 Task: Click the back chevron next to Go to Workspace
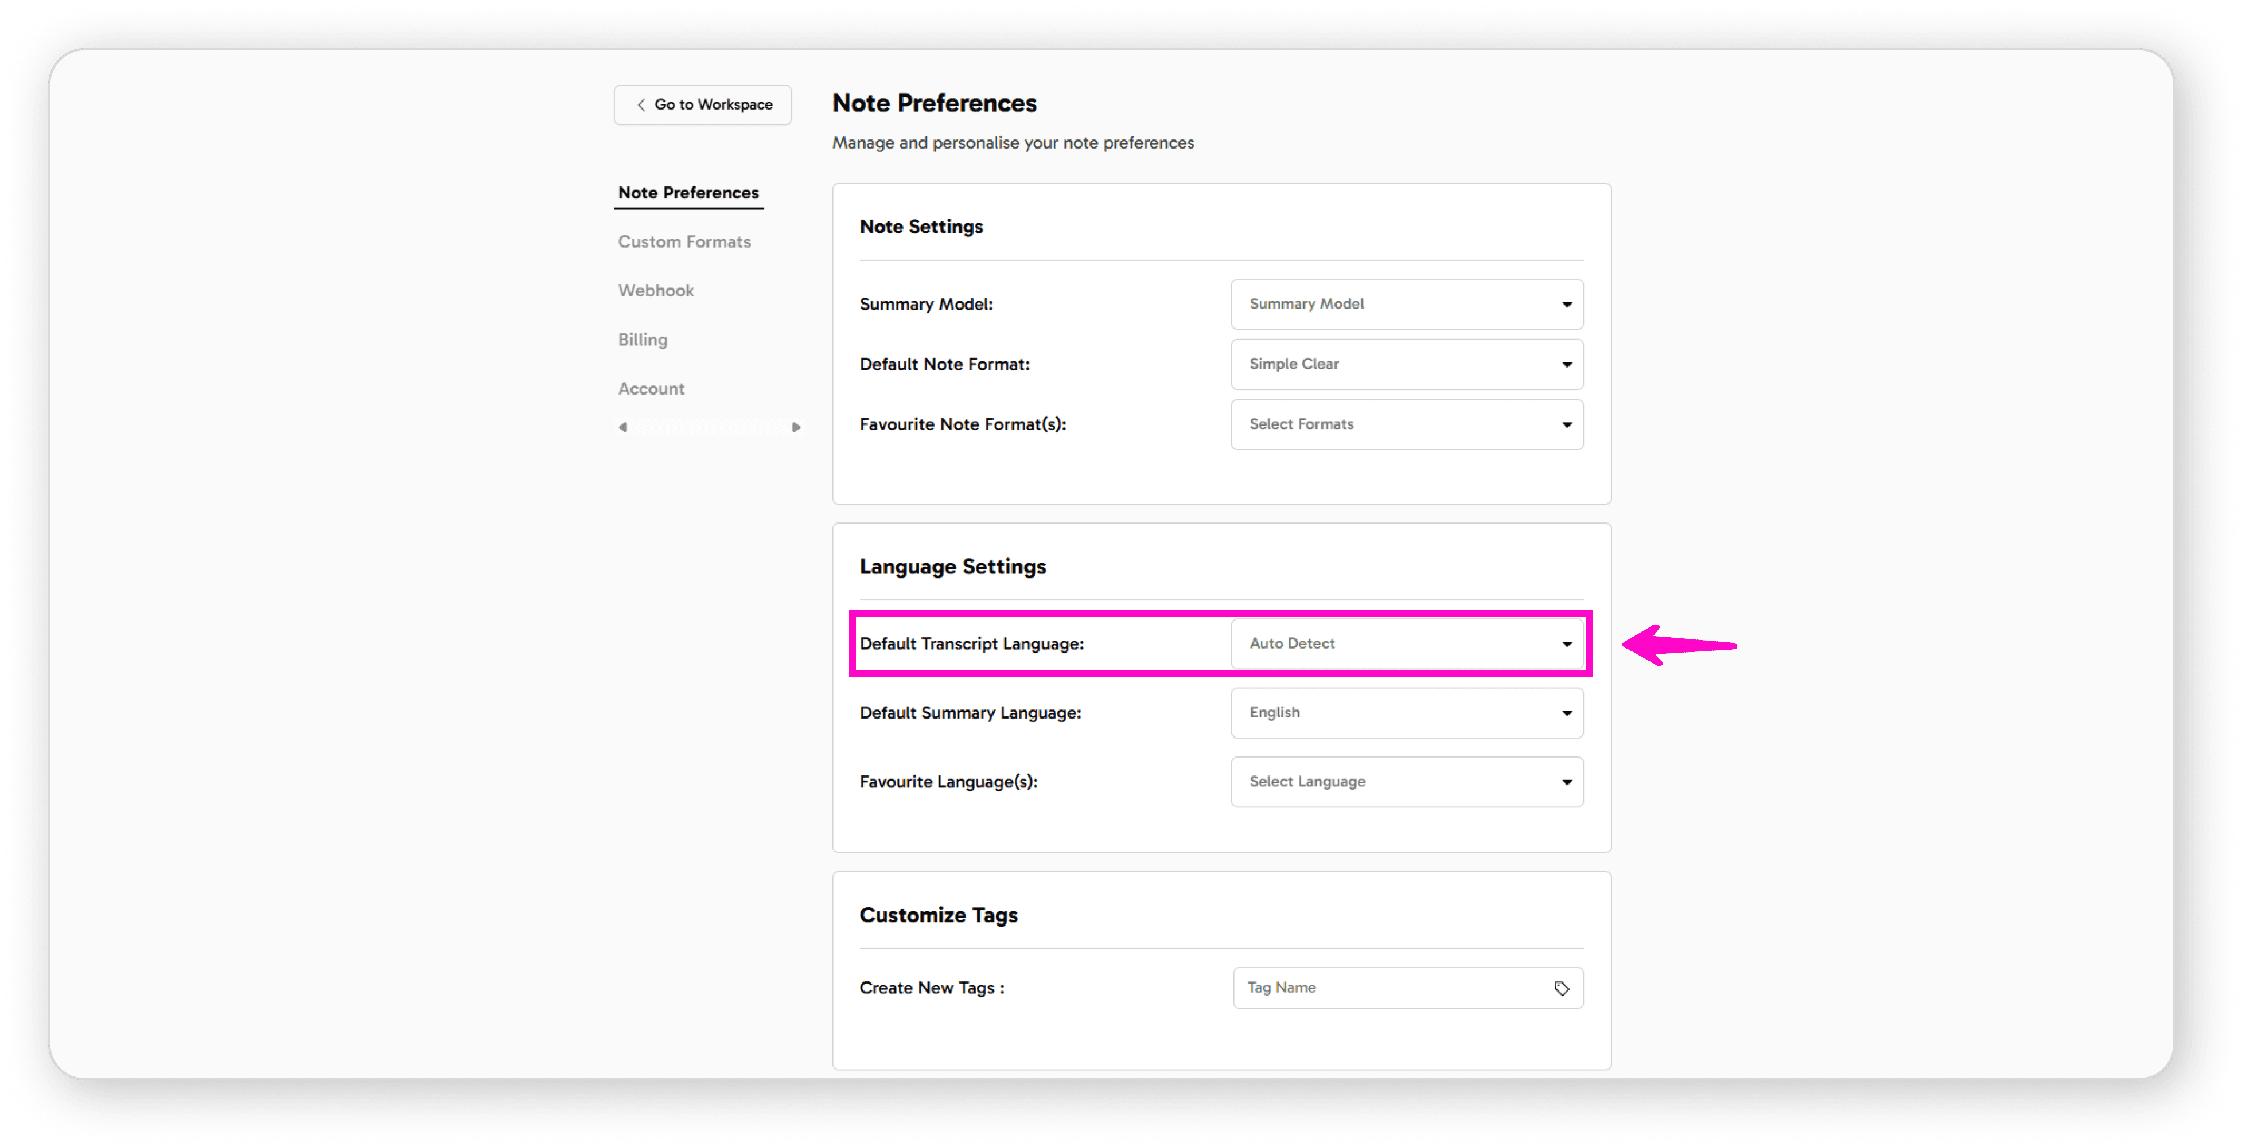641,104
